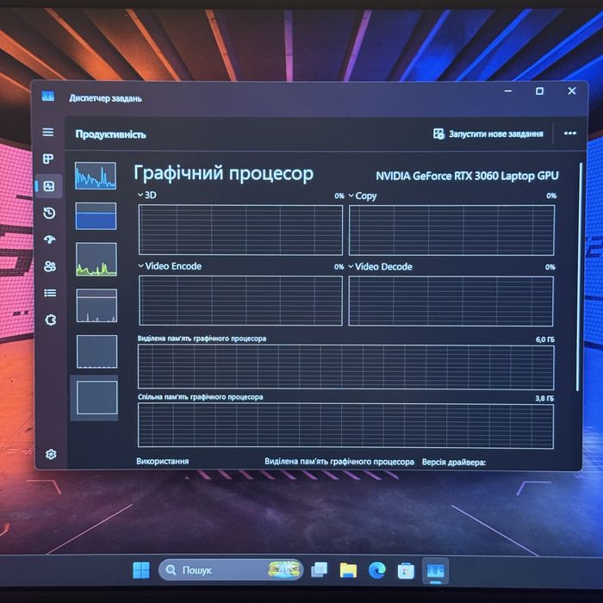
Task: Close the Task Manager window
Action: pyautogui.click(x=572, y=90)
